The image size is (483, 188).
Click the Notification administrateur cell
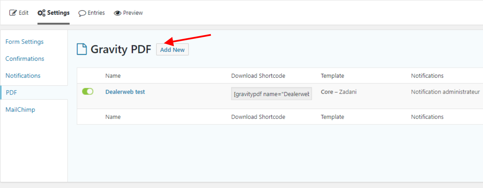[446, 92]
